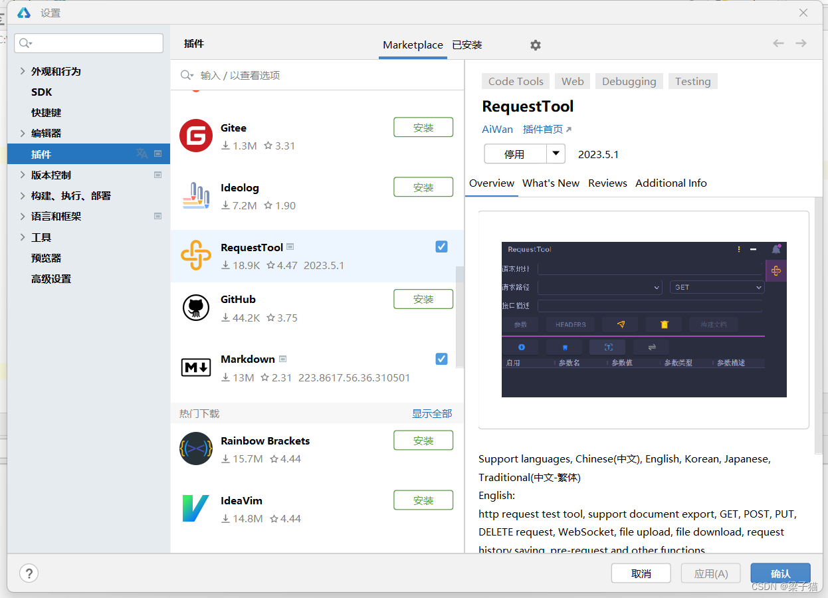Switch to the 已安装 tab
The width and height of the screenshot is (828, 598).
(x=467, y=45)
